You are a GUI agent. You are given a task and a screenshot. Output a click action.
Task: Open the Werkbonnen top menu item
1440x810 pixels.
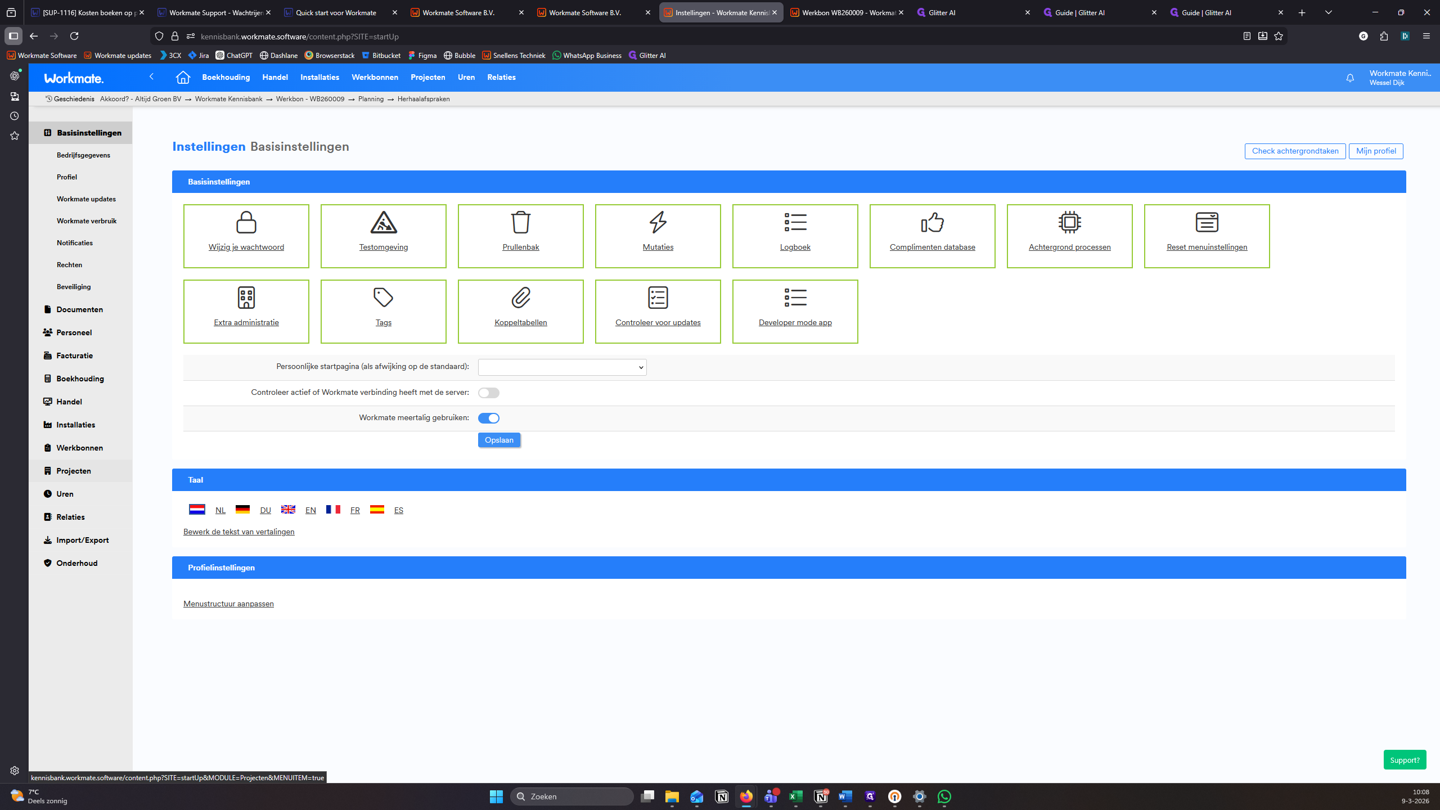pyautogui.click(x=375, y=78)
